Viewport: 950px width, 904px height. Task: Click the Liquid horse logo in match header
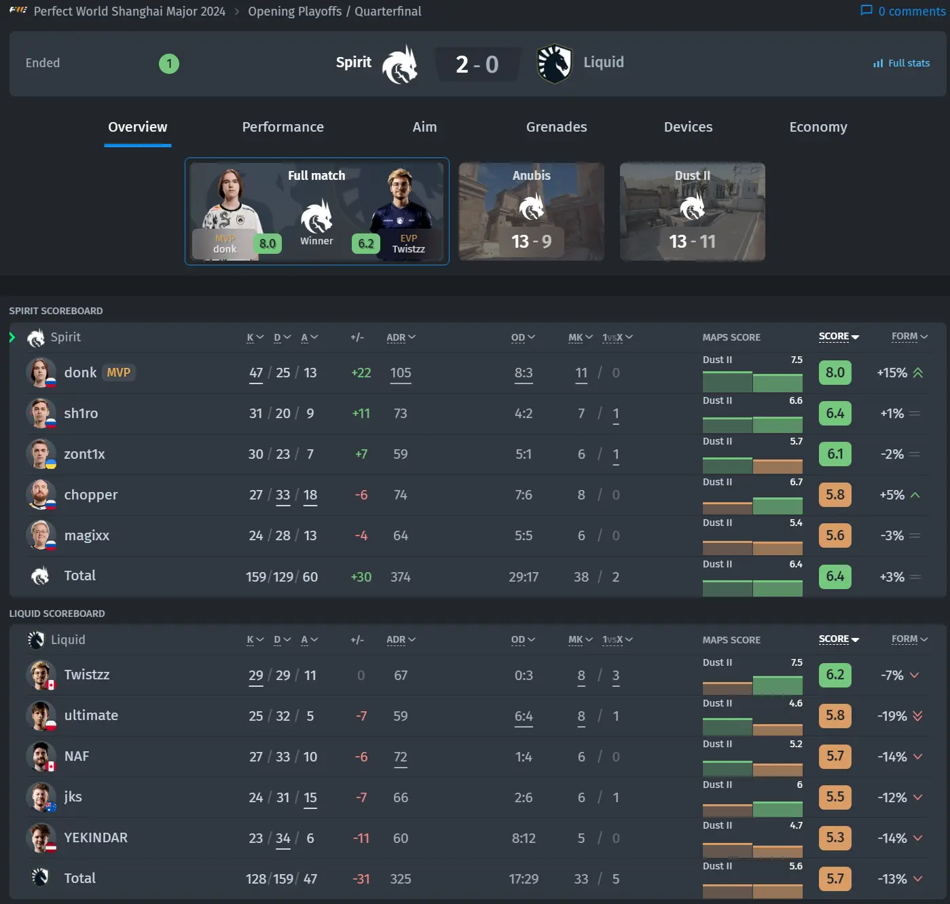tap(554, 64)
